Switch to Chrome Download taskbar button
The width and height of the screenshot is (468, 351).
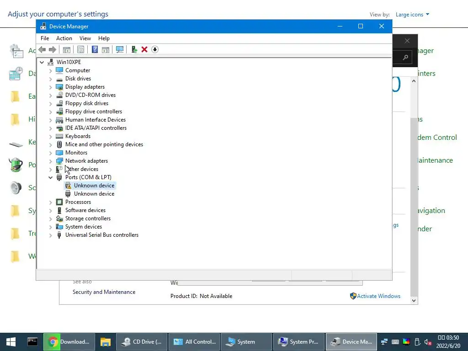69,342
